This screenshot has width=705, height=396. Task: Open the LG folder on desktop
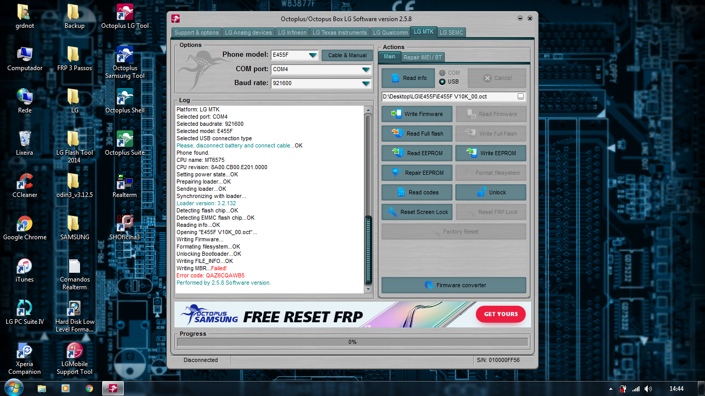[74, 101]
